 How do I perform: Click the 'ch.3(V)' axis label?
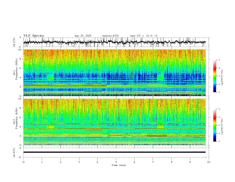14,153
